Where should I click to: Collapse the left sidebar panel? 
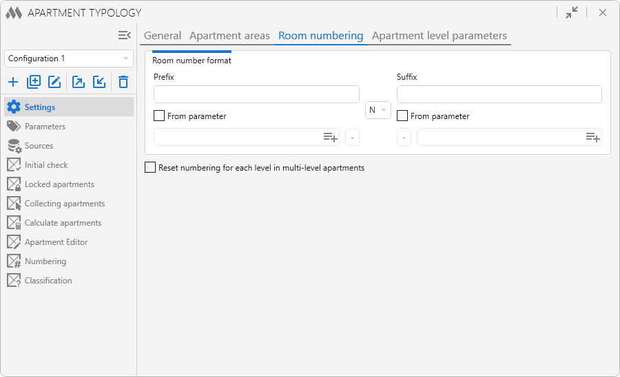point(125,35)
